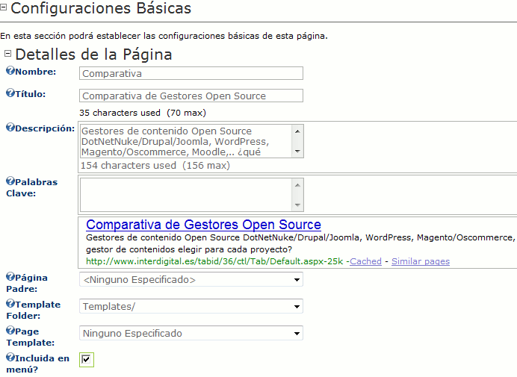Screen dimensions: 517x377
Task: Click the Nombre field containing Comparativa
Action: (x=191, y=73)
